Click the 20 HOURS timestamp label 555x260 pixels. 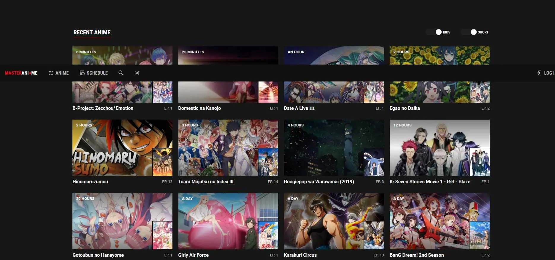tap(85, 199)
